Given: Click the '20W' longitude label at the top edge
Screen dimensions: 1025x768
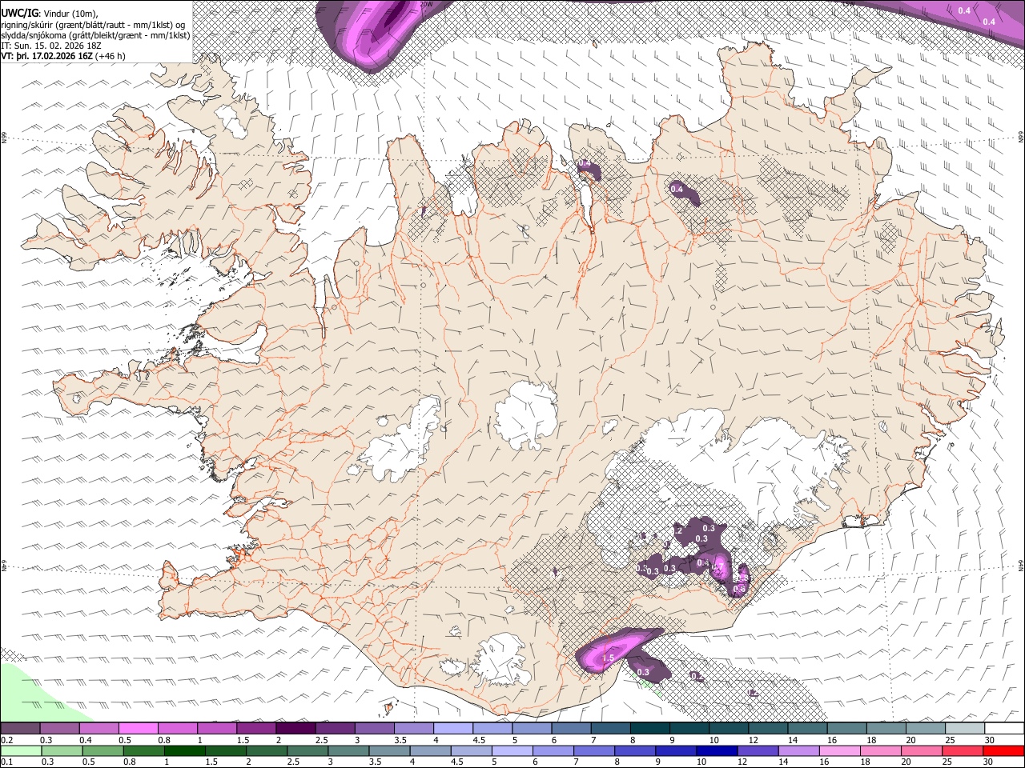Looking at the screenshot, I should pos(426,4).
